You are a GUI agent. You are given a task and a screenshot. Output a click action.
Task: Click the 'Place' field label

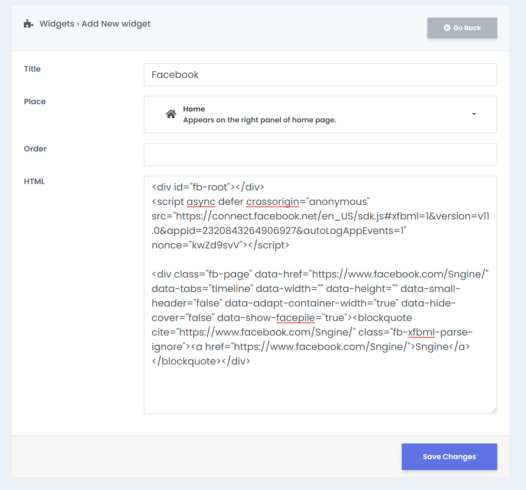35,102
